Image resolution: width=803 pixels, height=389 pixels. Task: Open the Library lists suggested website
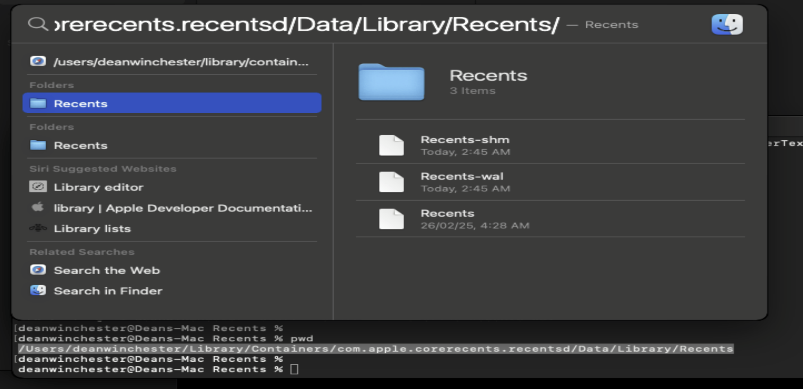pos(92,229)
